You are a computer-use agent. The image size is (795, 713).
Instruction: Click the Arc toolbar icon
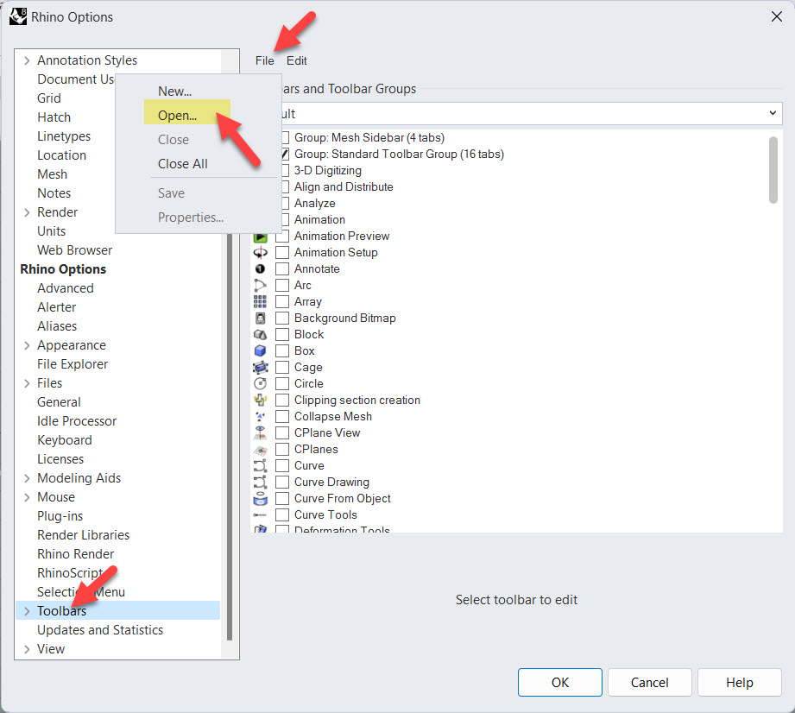point(260,285)
